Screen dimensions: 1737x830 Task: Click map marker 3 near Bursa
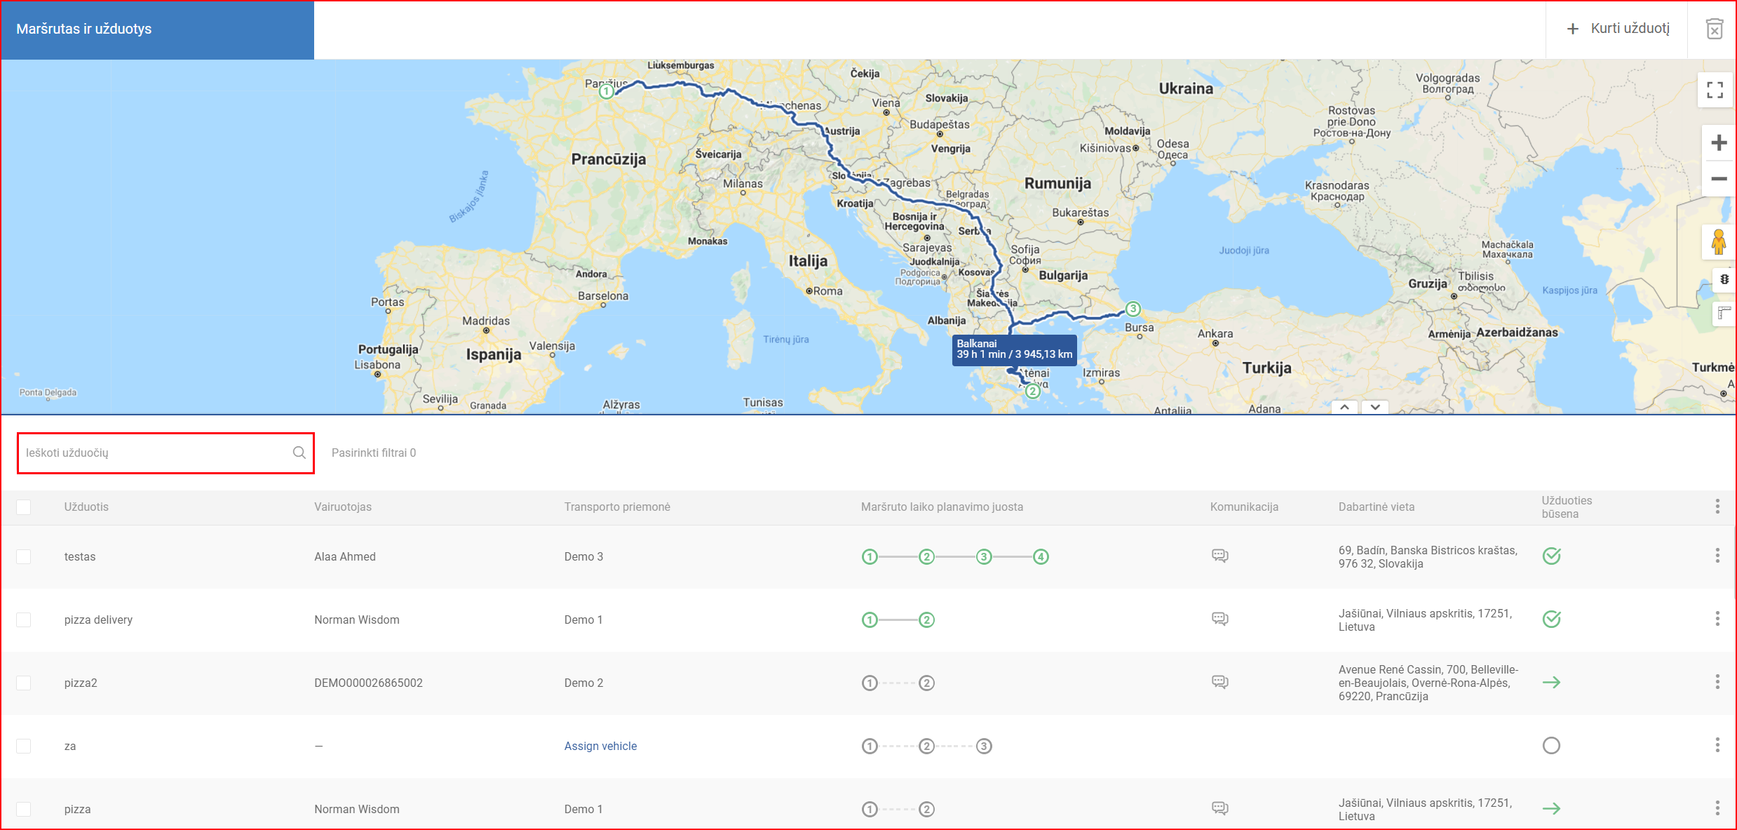(1133, 309)
